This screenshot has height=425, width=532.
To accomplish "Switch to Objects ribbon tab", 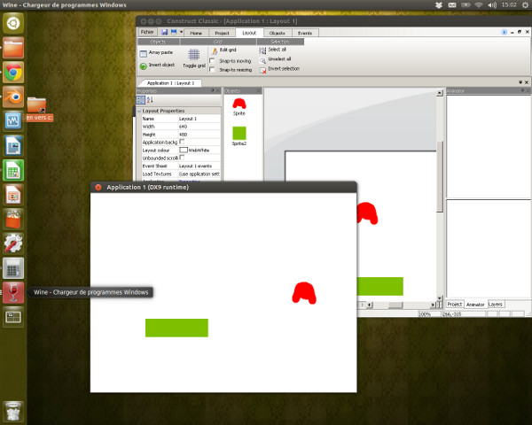I will click(277, 33).
